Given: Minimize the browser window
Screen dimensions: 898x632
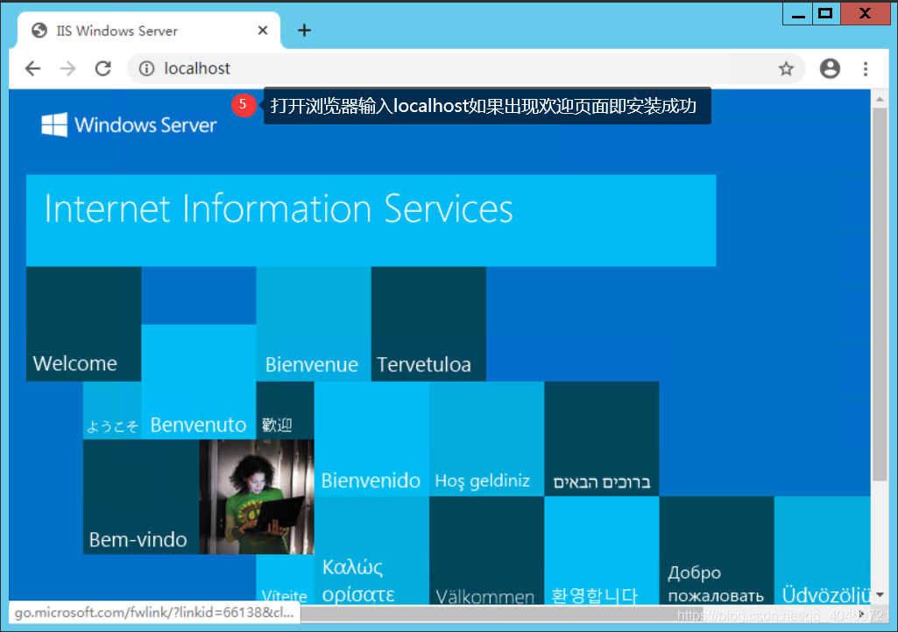Looking at the screenshot, I should pos(798,14).
